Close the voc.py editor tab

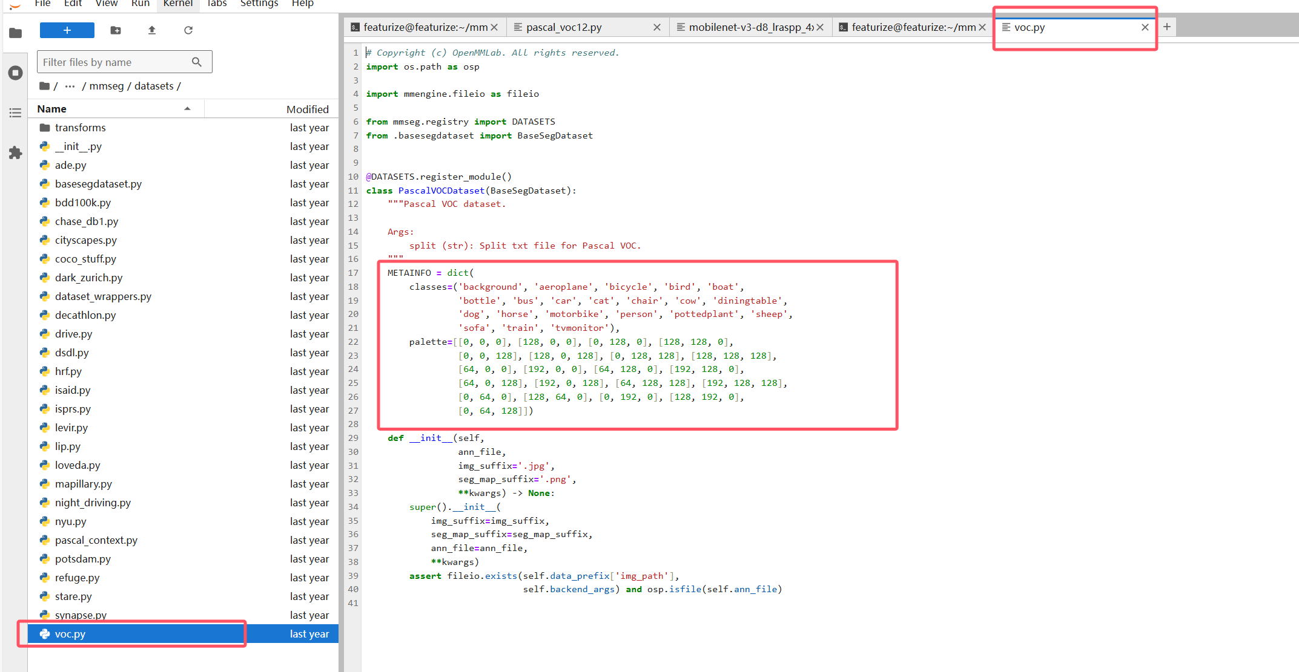click(1145, 27)
